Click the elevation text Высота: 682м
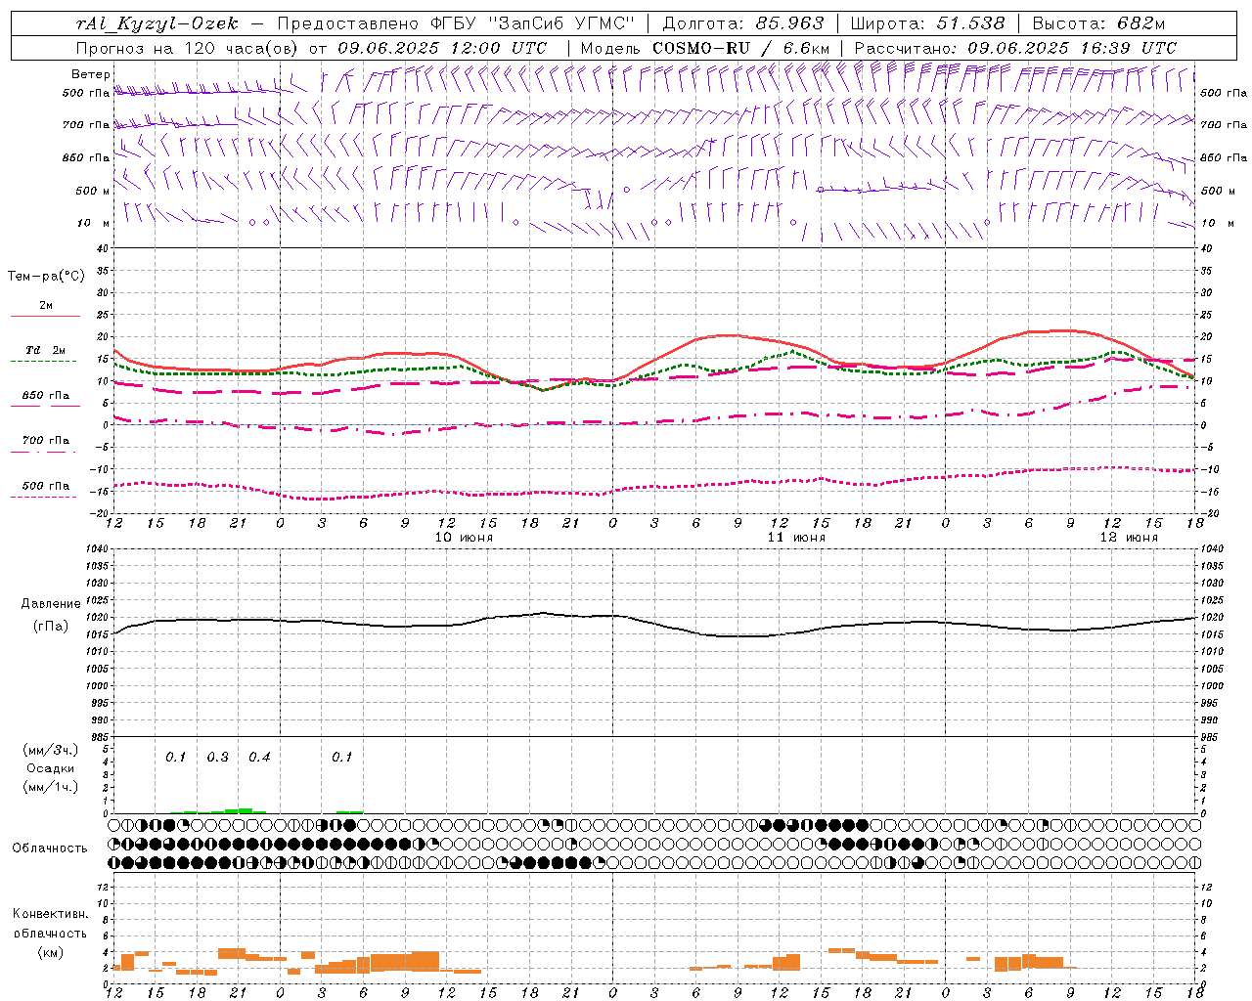 click(x=1098, y=23)
